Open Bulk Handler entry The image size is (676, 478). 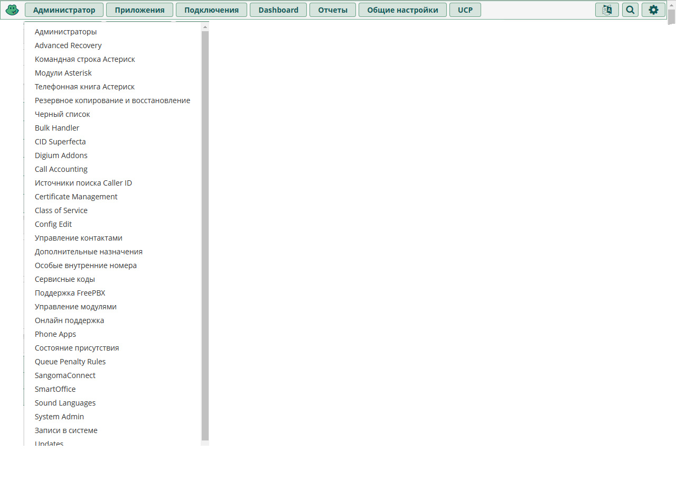pos(57,128)
